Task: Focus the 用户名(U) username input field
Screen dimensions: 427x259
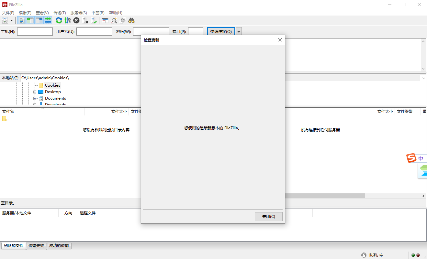Action: coord(94,31)
